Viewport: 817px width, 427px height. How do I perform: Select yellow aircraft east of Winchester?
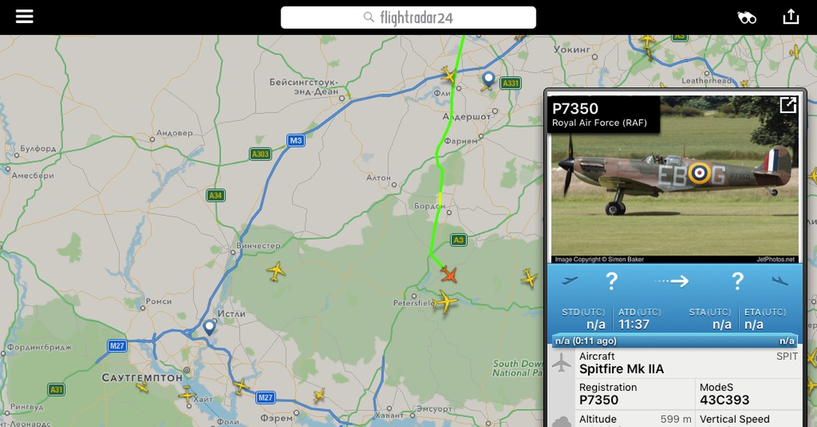(x=276, y=271)
